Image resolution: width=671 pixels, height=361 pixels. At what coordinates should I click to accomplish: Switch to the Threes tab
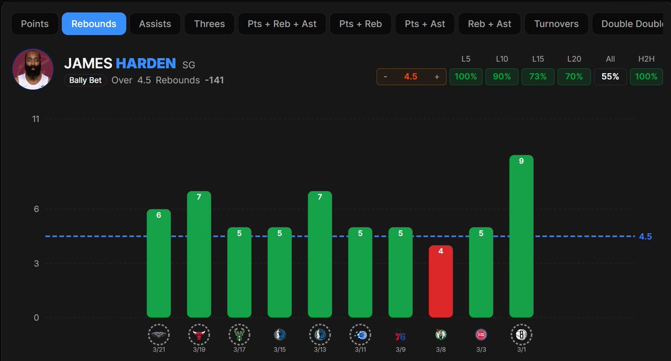209,24
